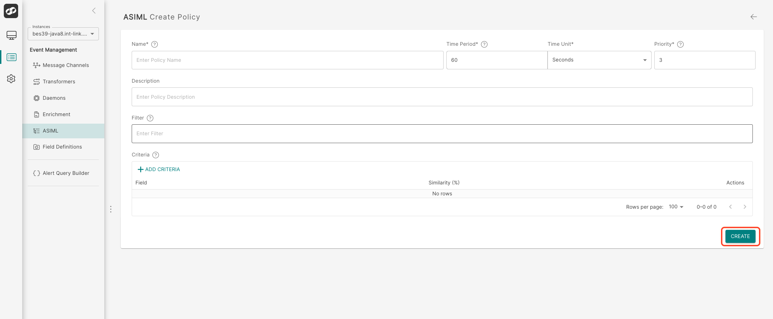
Task: Click the Enrichment document icon
Action: 37,114
